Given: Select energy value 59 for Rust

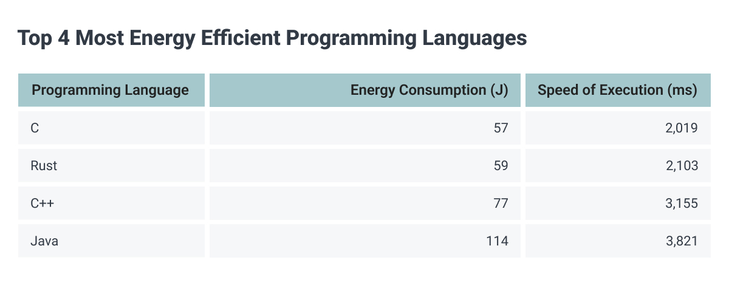Looking at the screenshot, I should [x=365, y=165].
